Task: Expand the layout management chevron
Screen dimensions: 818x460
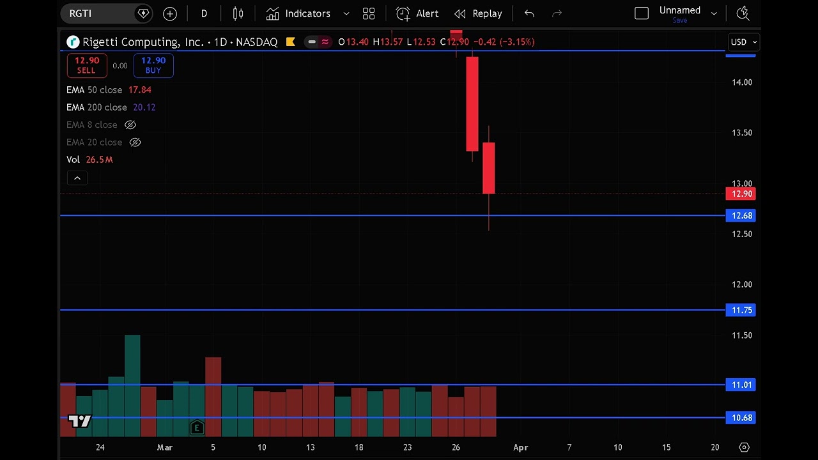Action: (714, 13)
